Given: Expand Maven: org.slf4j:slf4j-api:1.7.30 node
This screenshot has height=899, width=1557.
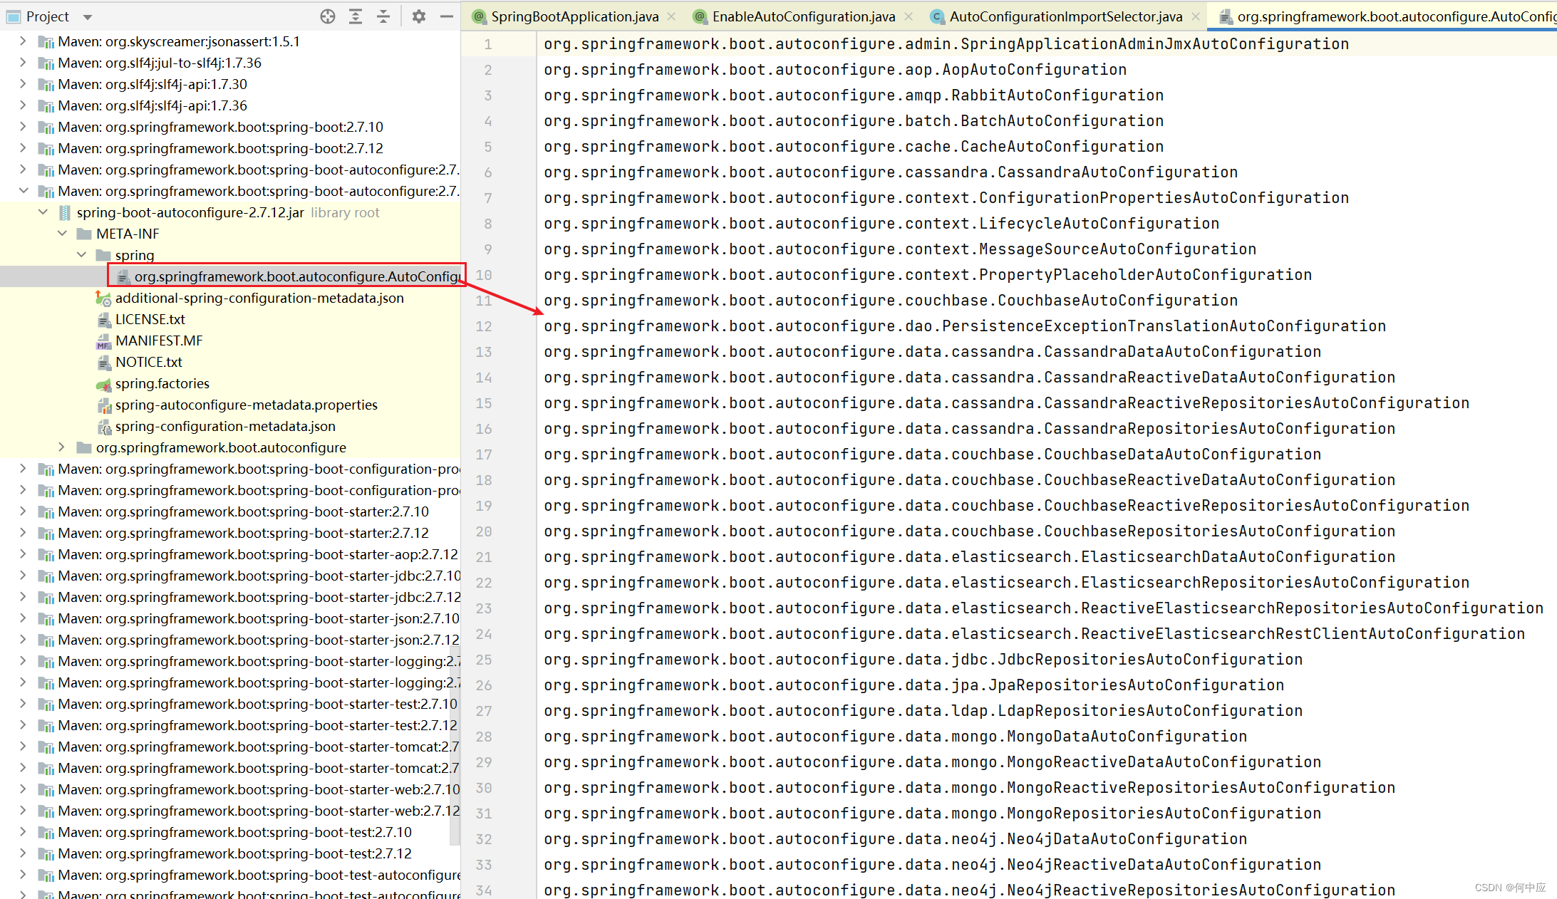Looking at the screenshot, I should click(x=23, y=84).
